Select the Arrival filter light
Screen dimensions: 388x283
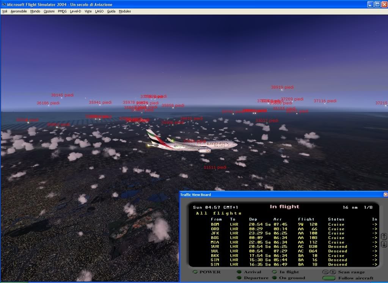tap(239, 272)
